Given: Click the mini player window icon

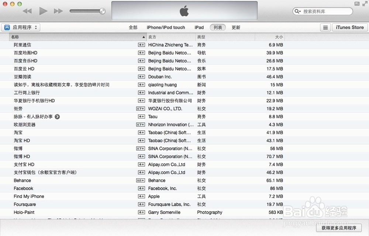Looking at the screenshot, I should 357,4.
